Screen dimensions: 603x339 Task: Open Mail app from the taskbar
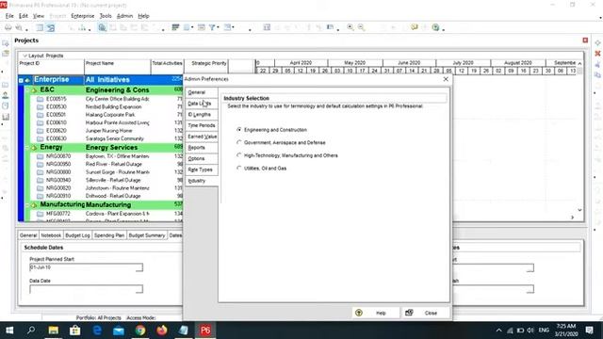[x=119, y=331]
